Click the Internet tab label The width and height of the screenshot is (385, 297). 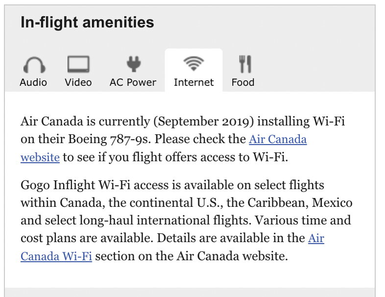point(193,82)
